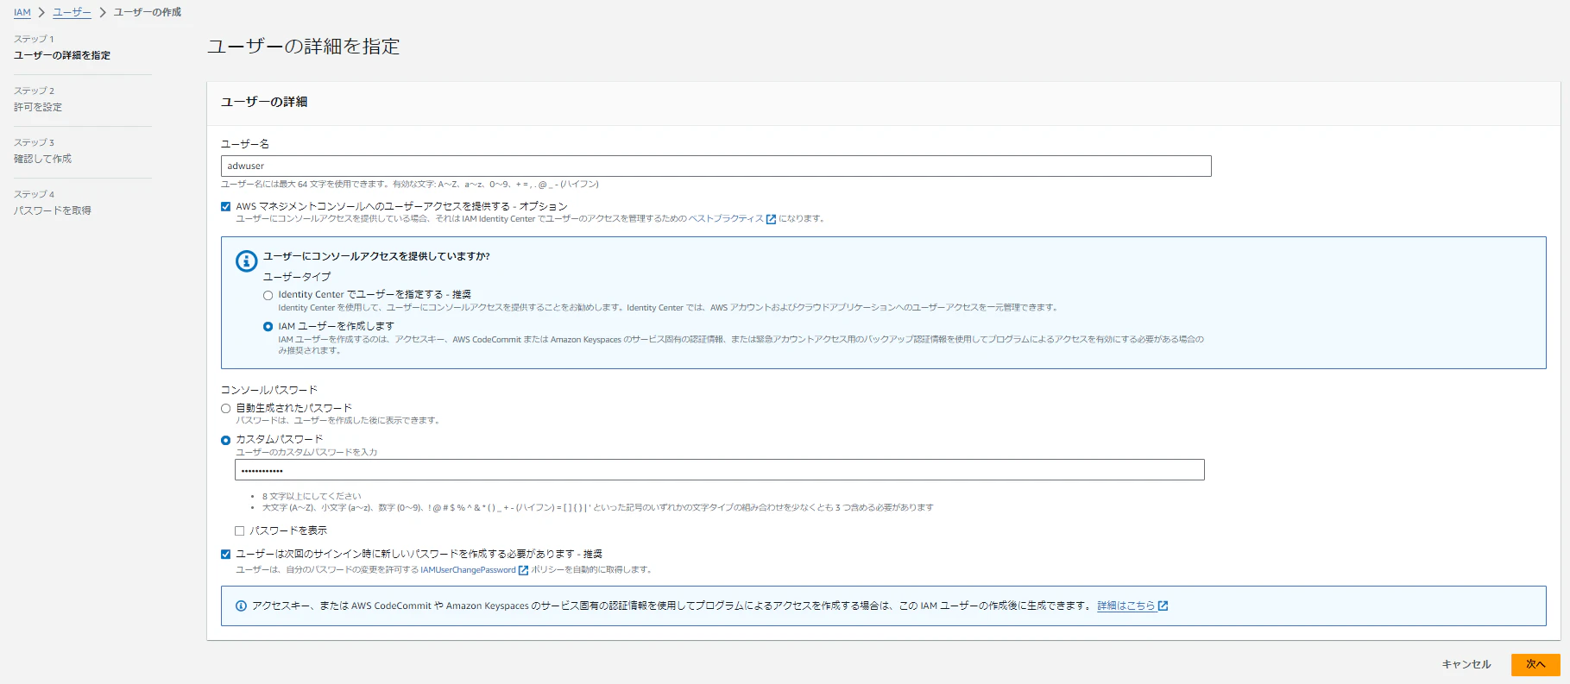Click external link icon next to IAMUserChangePassword
Image resolution: width=1570 pixels, height=684 pixels.
coord(523,570)
